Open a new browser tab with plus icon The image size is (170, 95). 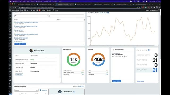pos(153,4)
